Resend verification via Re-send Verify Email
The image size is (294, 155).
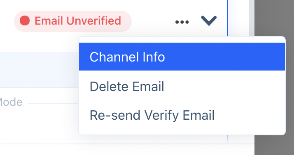pyautogui.click(x=152, y=115)
